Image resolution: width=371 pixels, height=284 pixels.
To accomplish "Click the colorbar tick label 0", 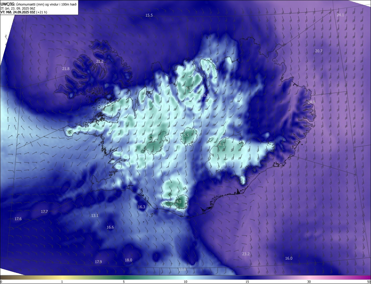I will point(1,282).
